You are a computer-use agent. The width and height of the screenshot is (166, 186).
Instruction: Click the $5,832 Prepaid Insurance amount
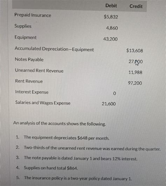[x=111, y=17]
